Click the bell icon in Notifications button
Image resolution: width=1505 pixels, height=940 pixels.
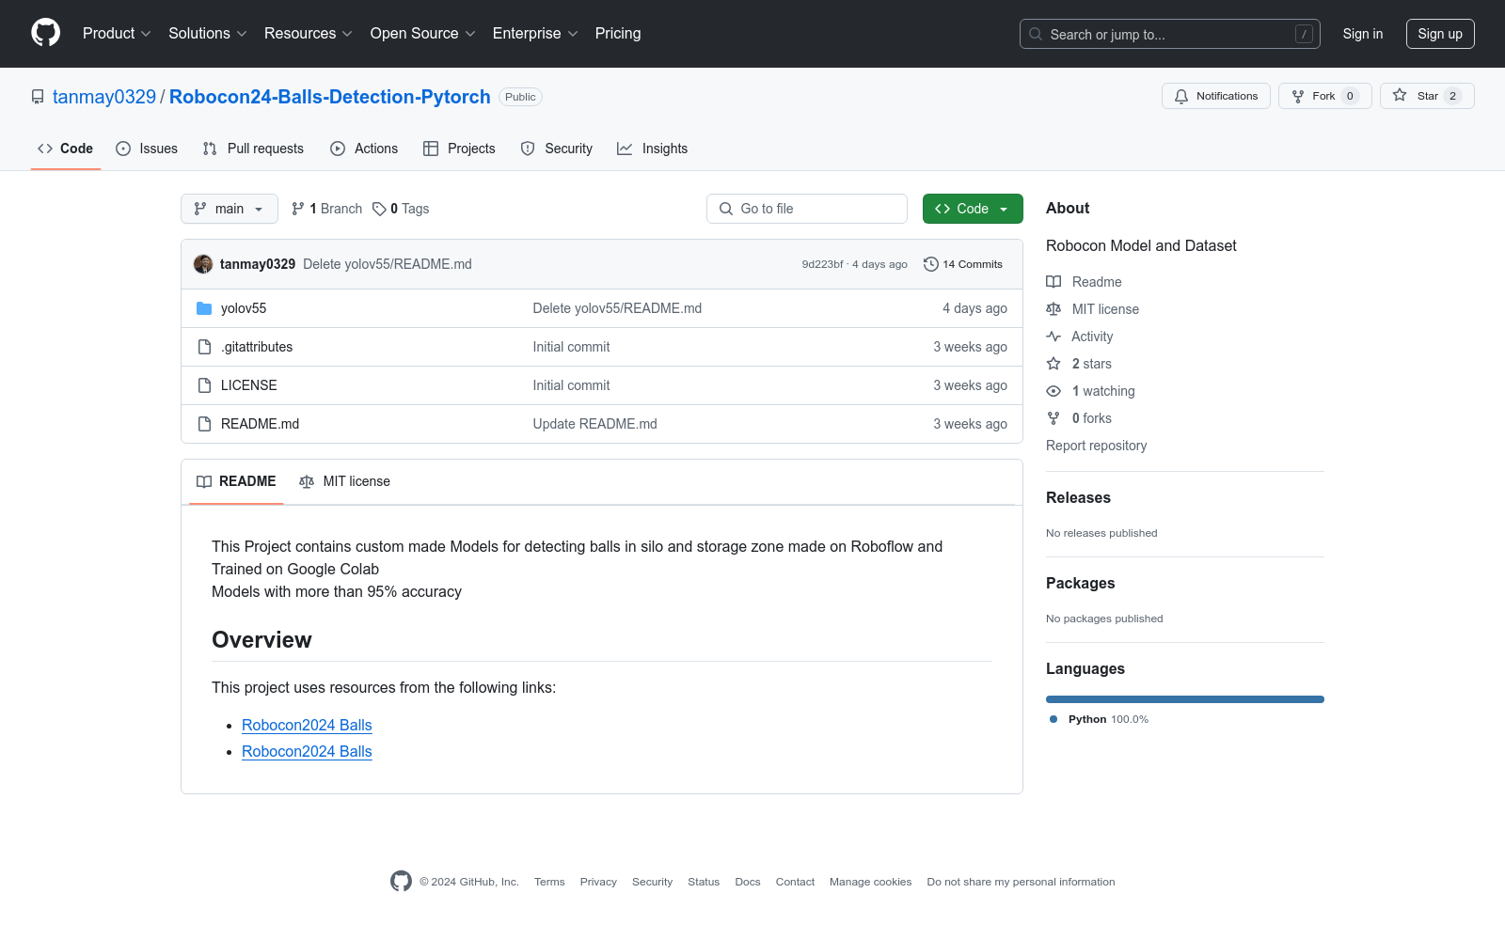click(x=1181, y=96)
